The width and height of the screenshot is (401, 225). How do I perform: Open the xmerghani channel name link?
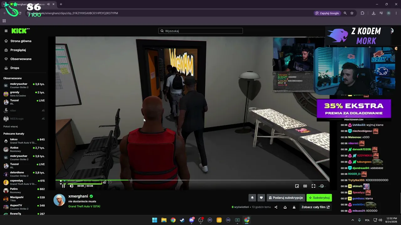pos(78,196)
